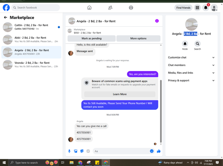
Task: Click the chat scrollbar thumb
Action: tap(161, 111)
